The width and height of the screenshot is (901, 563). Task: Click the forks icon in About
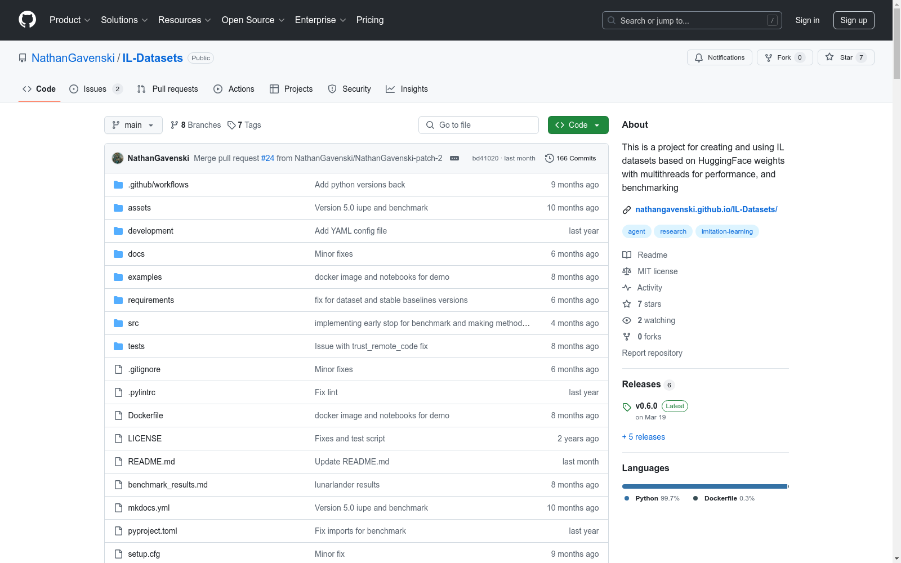pyautogui.click(x=627, y=337)
